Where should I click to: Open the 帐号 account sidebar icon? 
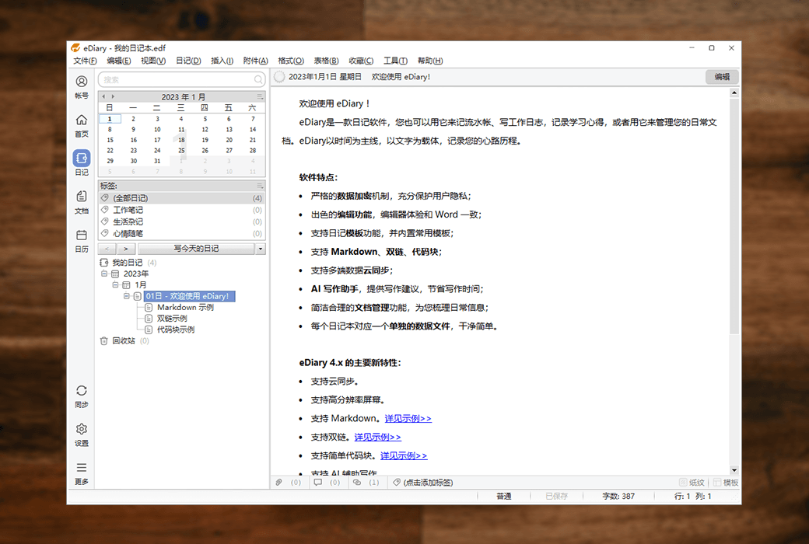(x=82, y=82)
